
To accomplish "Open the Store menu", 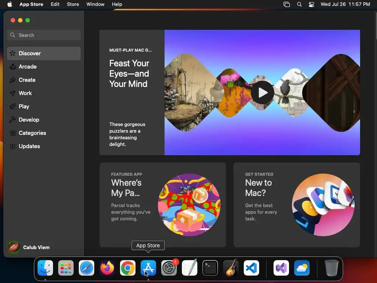I will coord(73,4).
